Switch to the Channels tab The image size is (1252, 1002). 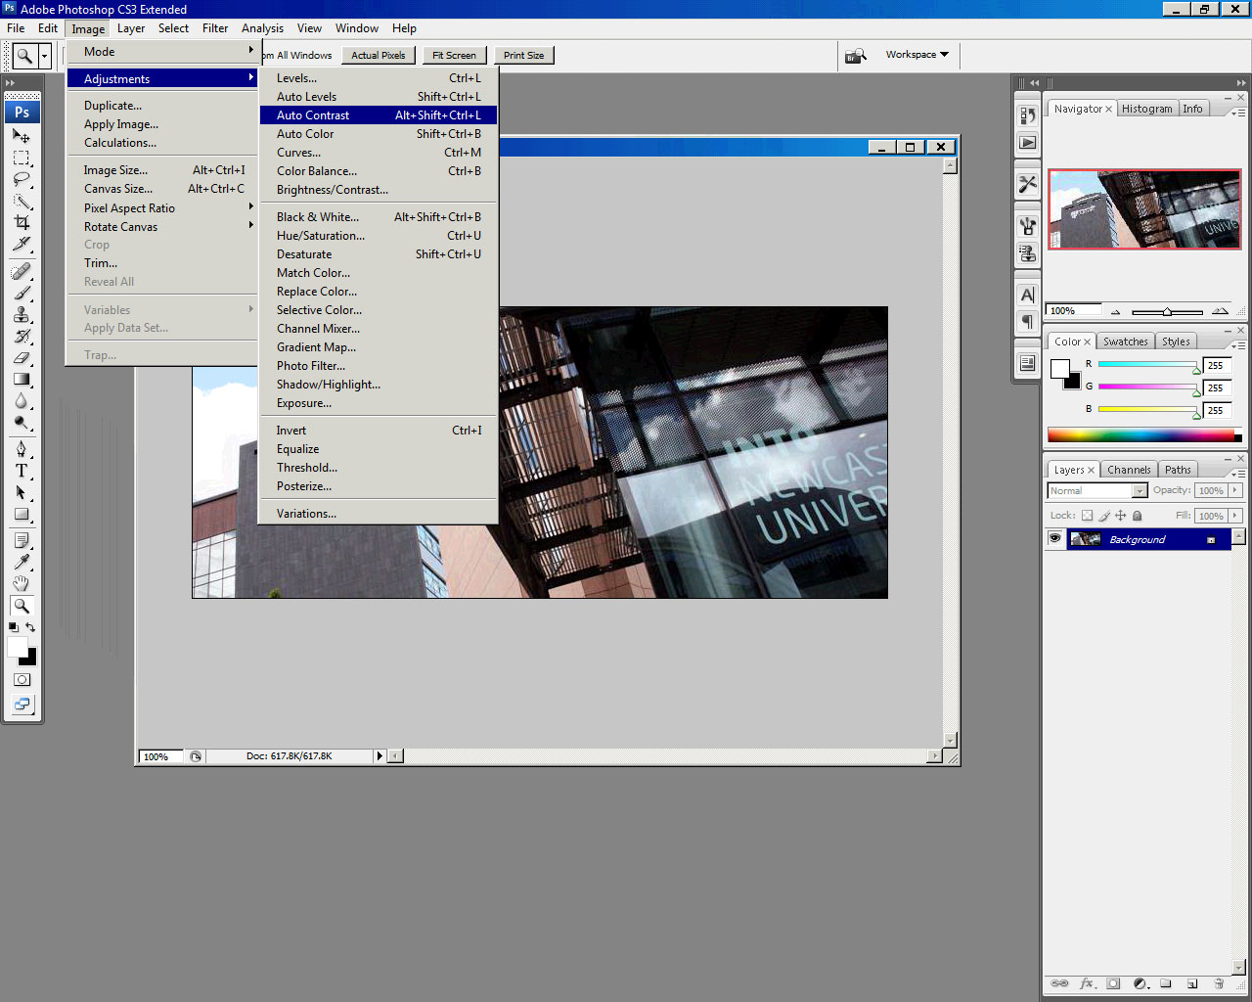pos(1128,470)
